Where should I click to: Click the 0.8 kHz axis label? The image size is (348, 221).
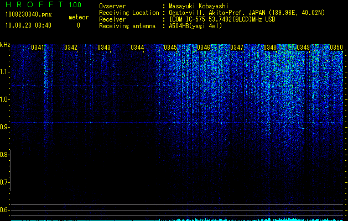(x=4, y=155)
